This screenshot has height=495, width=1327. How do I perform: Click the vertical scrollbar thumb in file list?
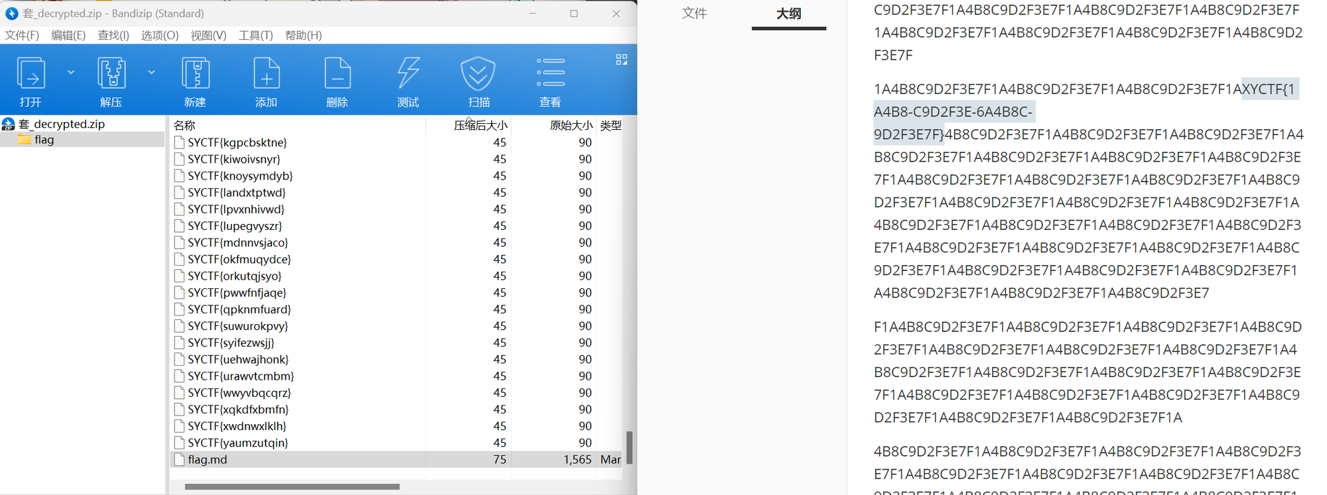629,448
